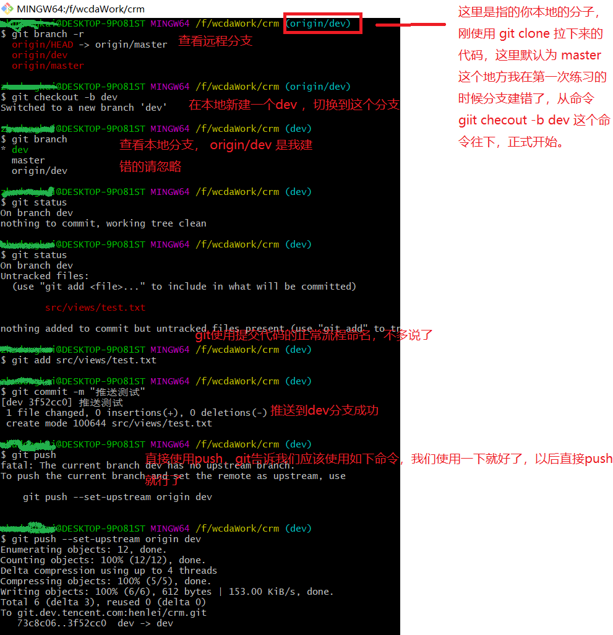
Task: Click the red annotation '推送到dev分支成功'
Action: pyautogui.click(x=325, y=410)
